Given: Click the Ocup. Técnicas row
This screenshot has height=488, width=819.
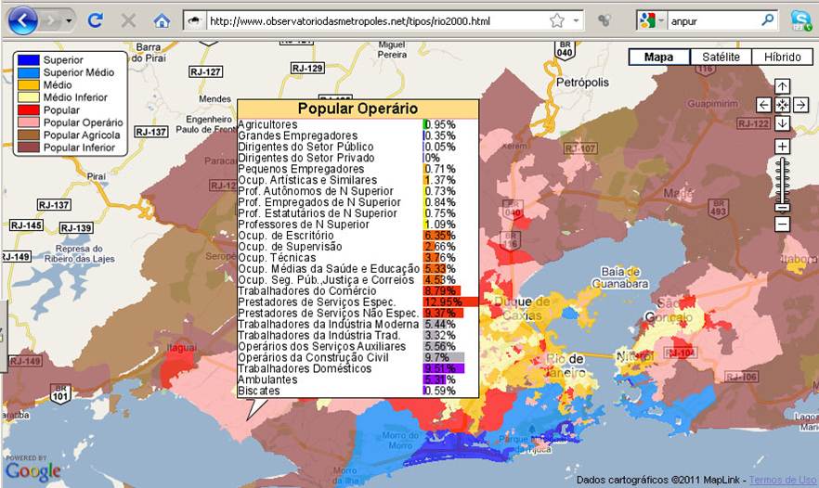Looking at the screenshot, I should click(x=357, y=258).
